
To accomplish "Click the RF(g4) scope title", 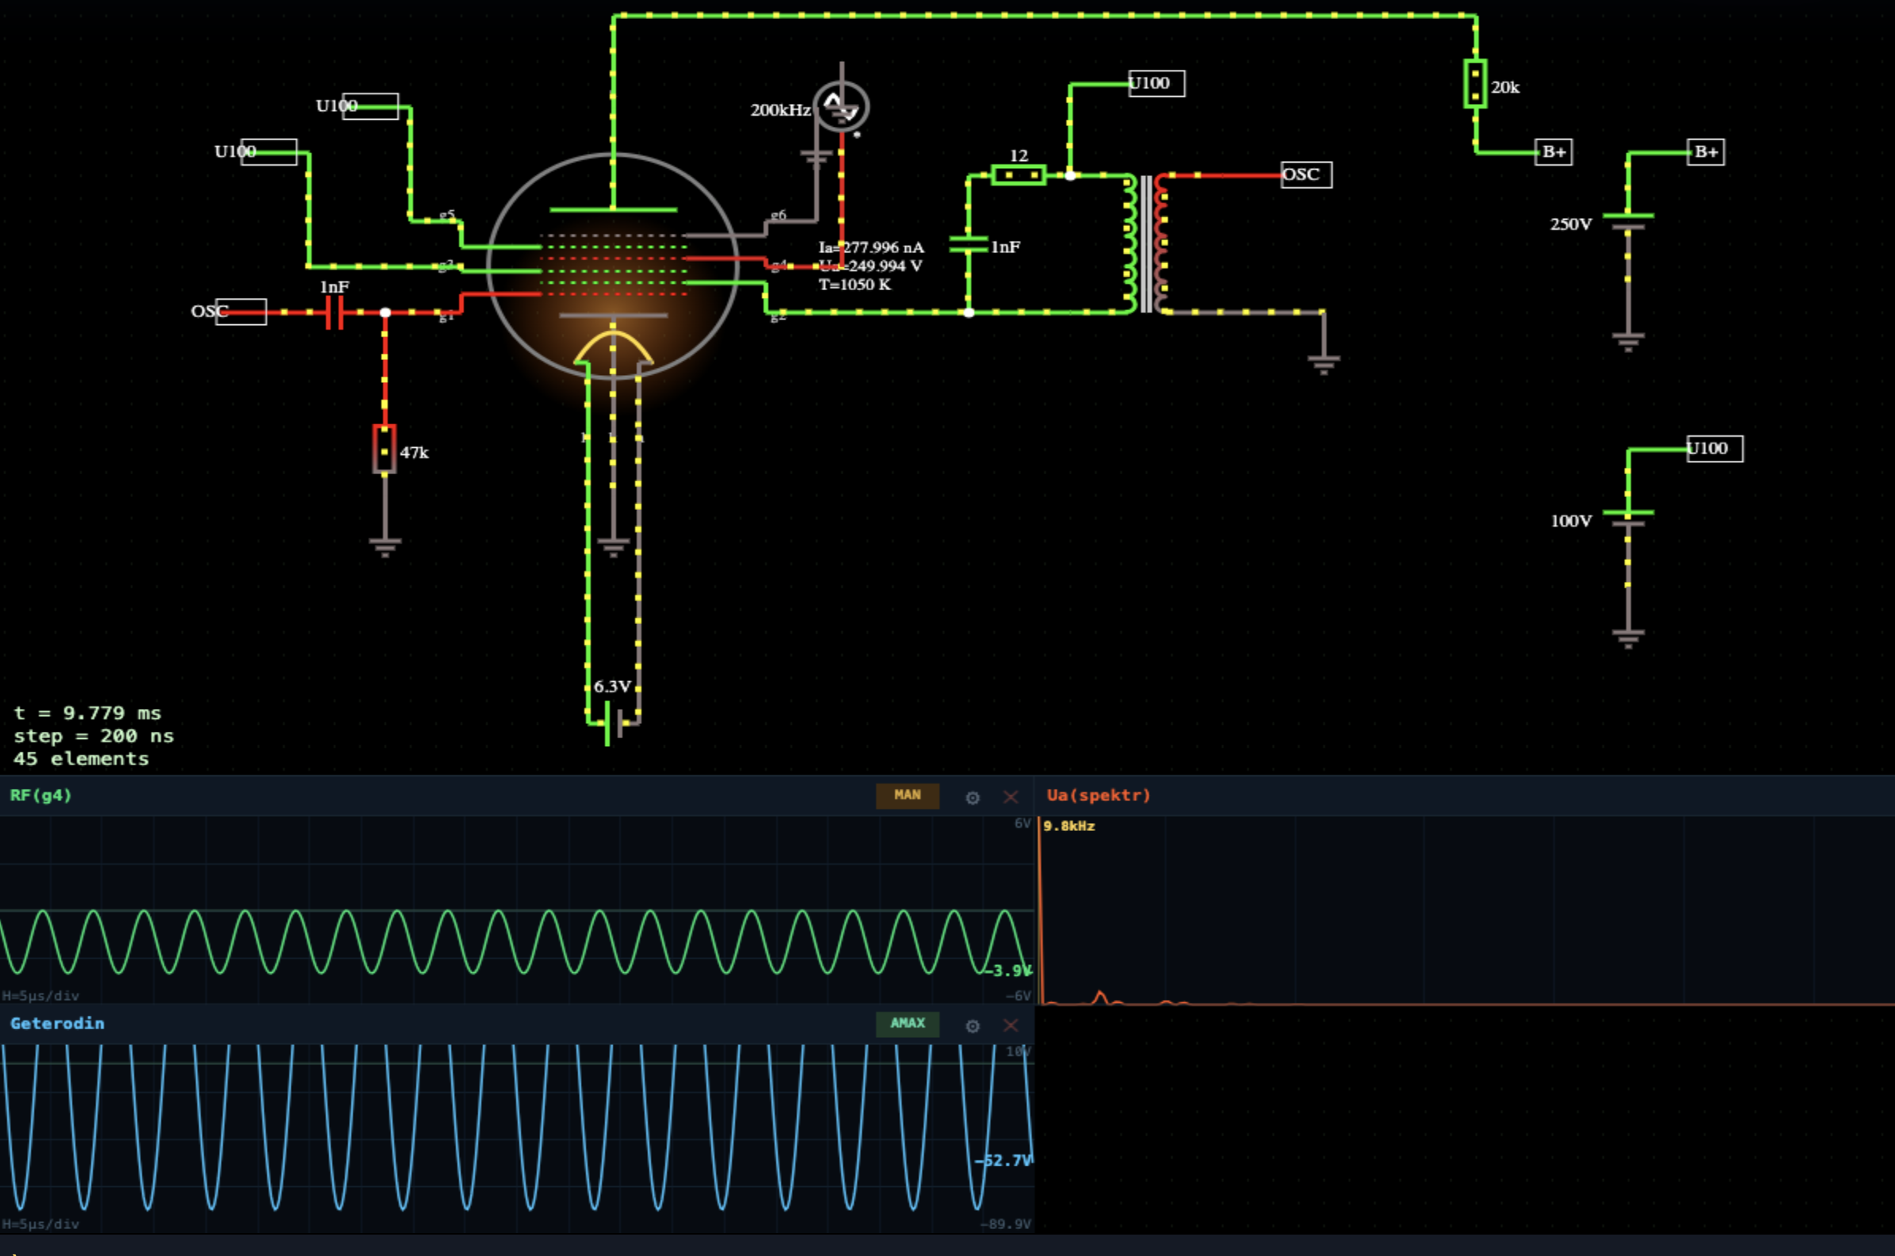I will pyautogui.click(x=41, y=795).
